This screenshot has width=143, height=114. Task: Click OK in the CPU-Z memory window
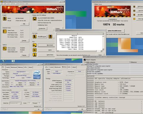pos(82,109)
